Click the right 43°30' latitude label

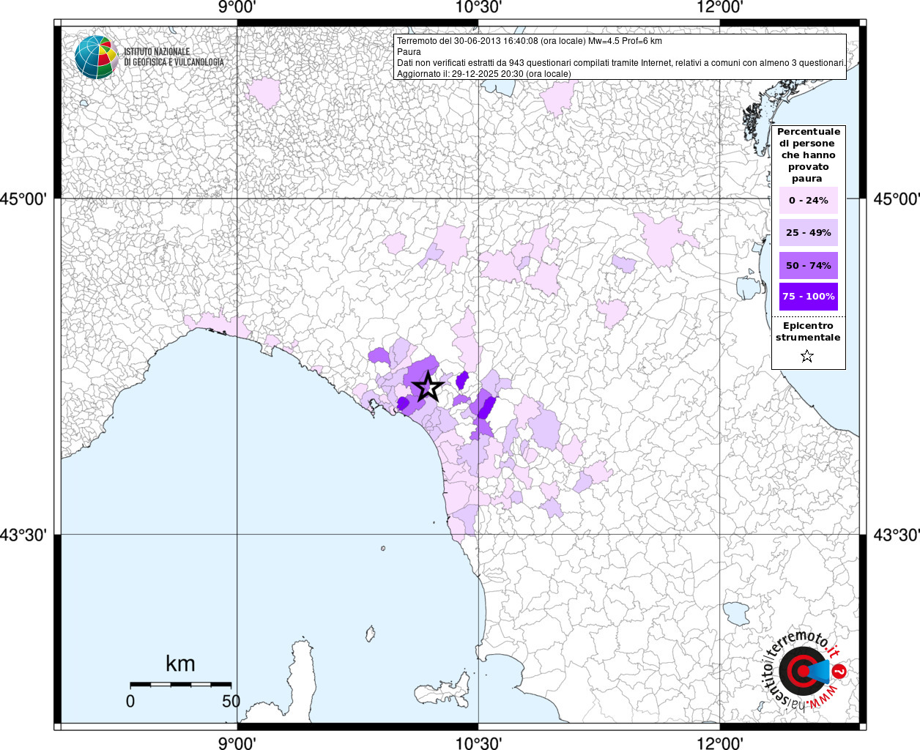pos(897,535)
